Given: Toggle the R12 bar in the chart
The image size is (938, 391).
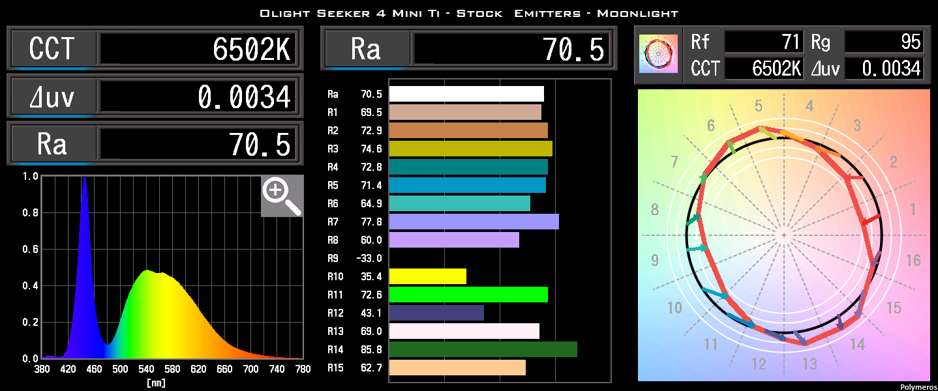Looking at the screenshot, I should [x=437, y=313].
